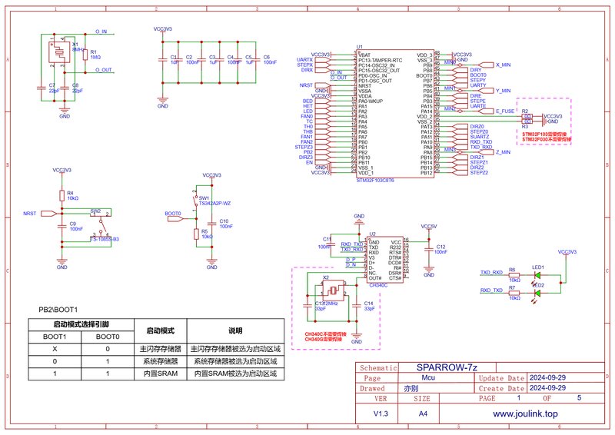Click the NRST port flag near R4
The image size is (615, 435).
[x=48, y=214]
